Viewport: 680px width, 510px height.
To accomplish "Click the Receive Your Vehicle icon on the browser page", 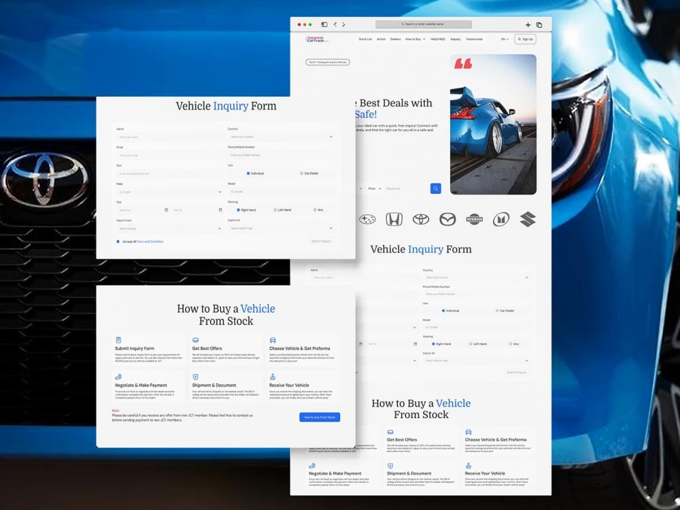I will [469, 466].
